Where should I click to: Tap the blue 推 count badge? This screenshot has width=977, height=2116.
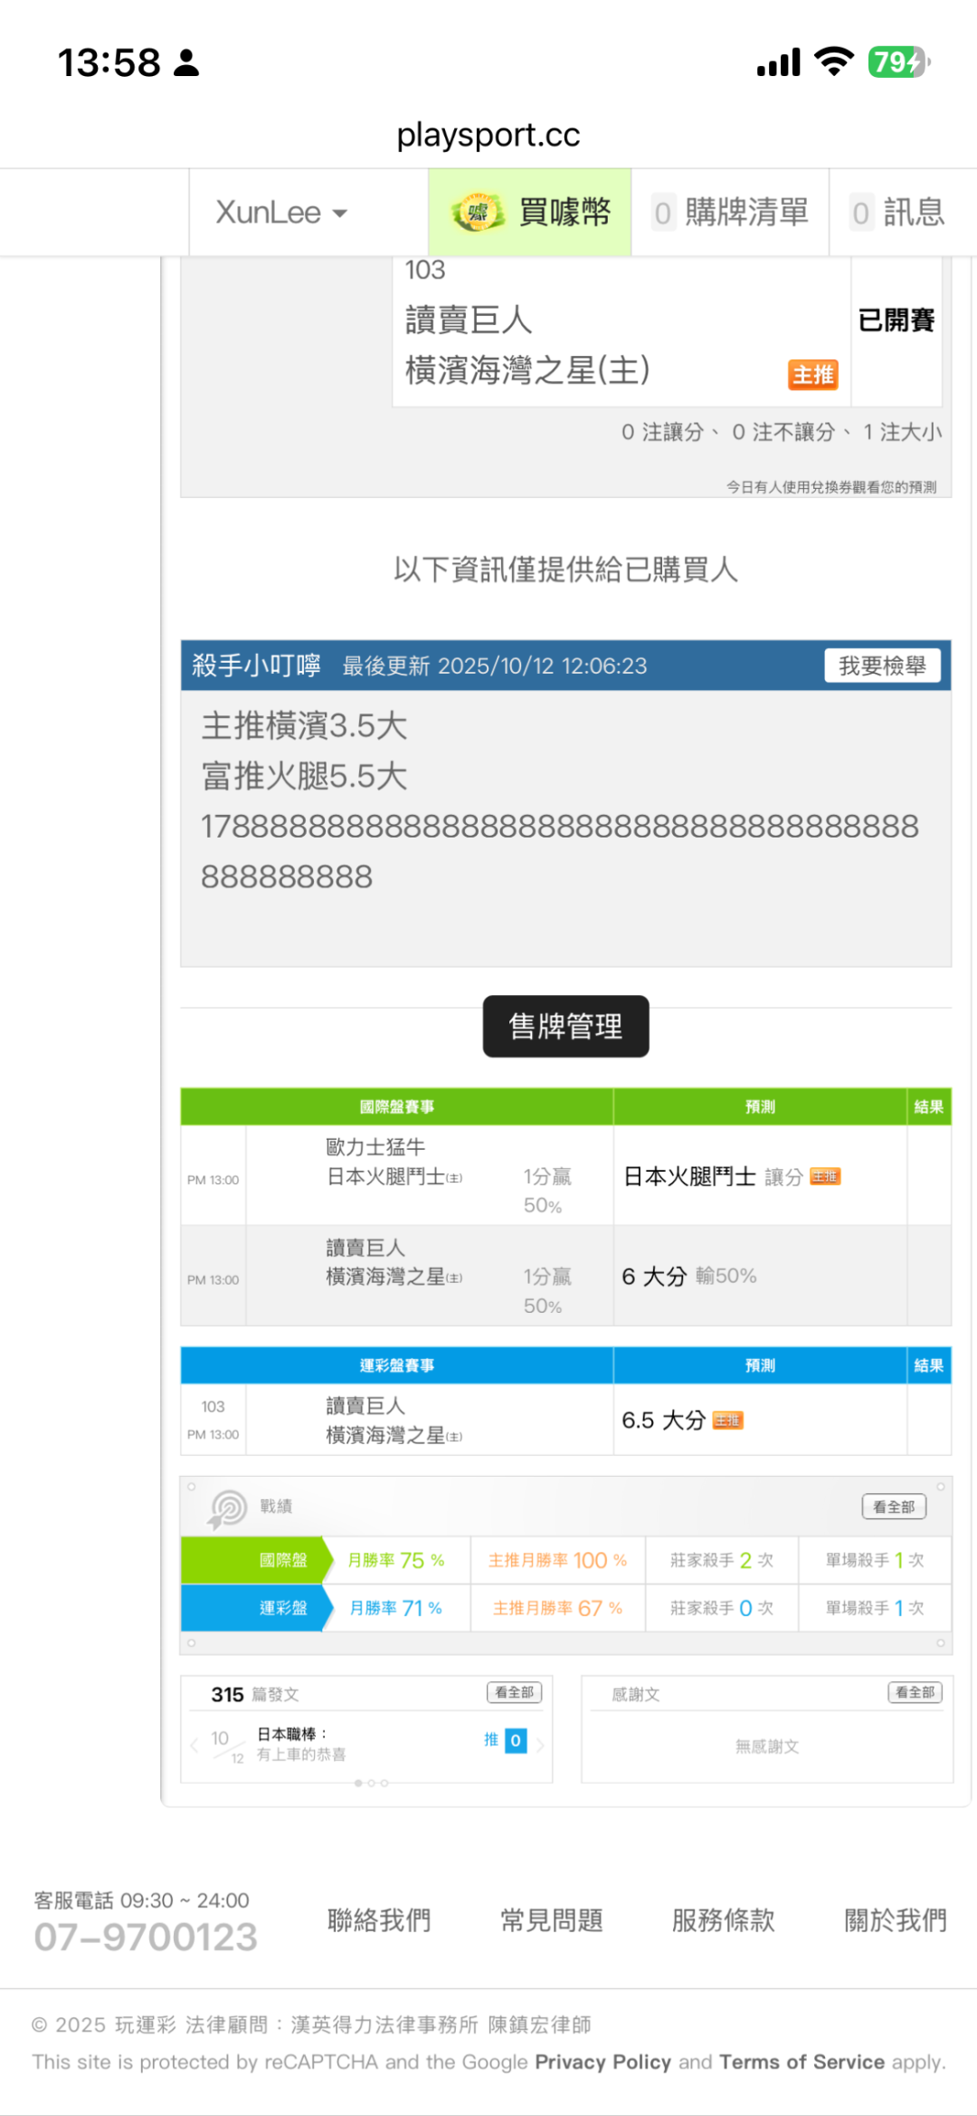click(515, 1740)
